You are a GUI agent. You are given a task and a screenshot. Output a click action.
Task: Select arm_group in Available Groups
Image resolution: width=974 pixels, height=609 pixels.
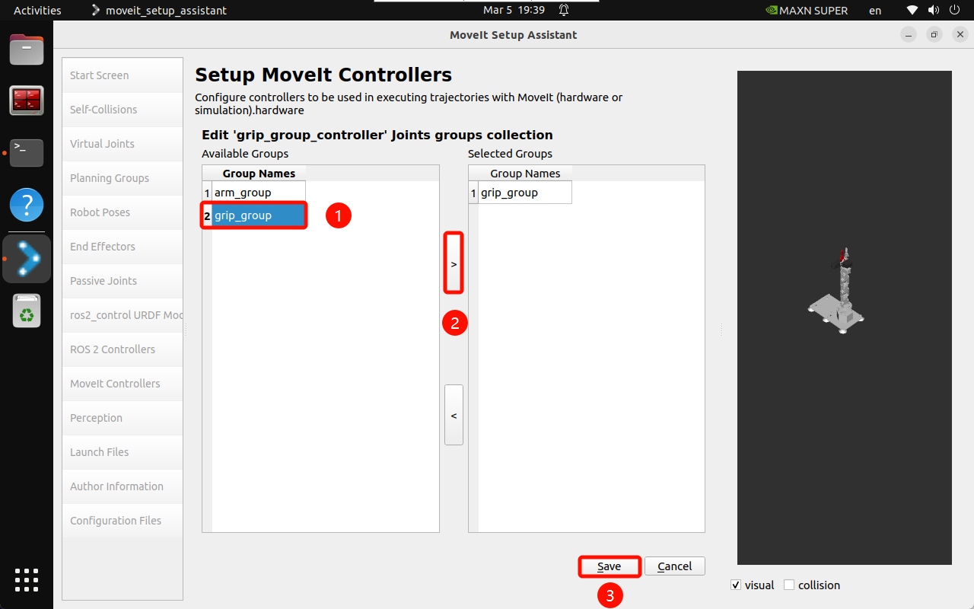pyautogui.click(x=259, y=193)
